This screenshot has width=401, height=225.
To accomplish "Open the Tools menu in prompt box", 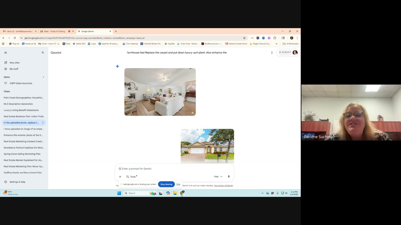I will coord(132,177).
